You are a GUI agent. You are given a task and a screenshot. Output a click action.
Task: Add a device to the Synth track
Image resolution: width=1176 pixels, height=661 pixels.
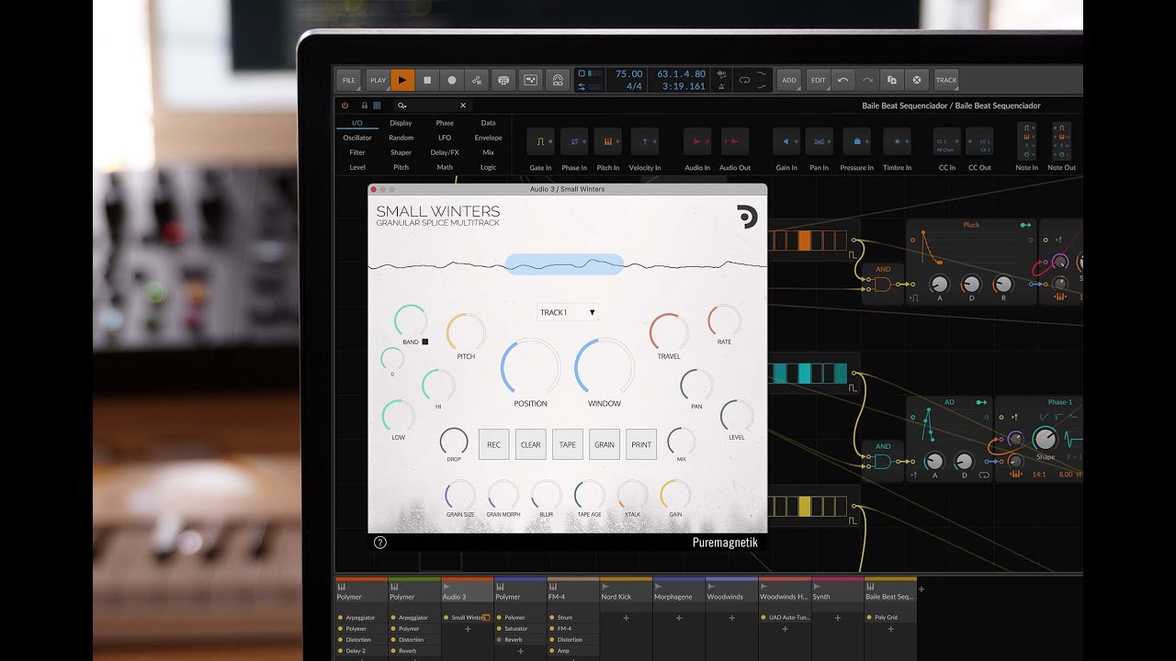click(x=838, y=619)
